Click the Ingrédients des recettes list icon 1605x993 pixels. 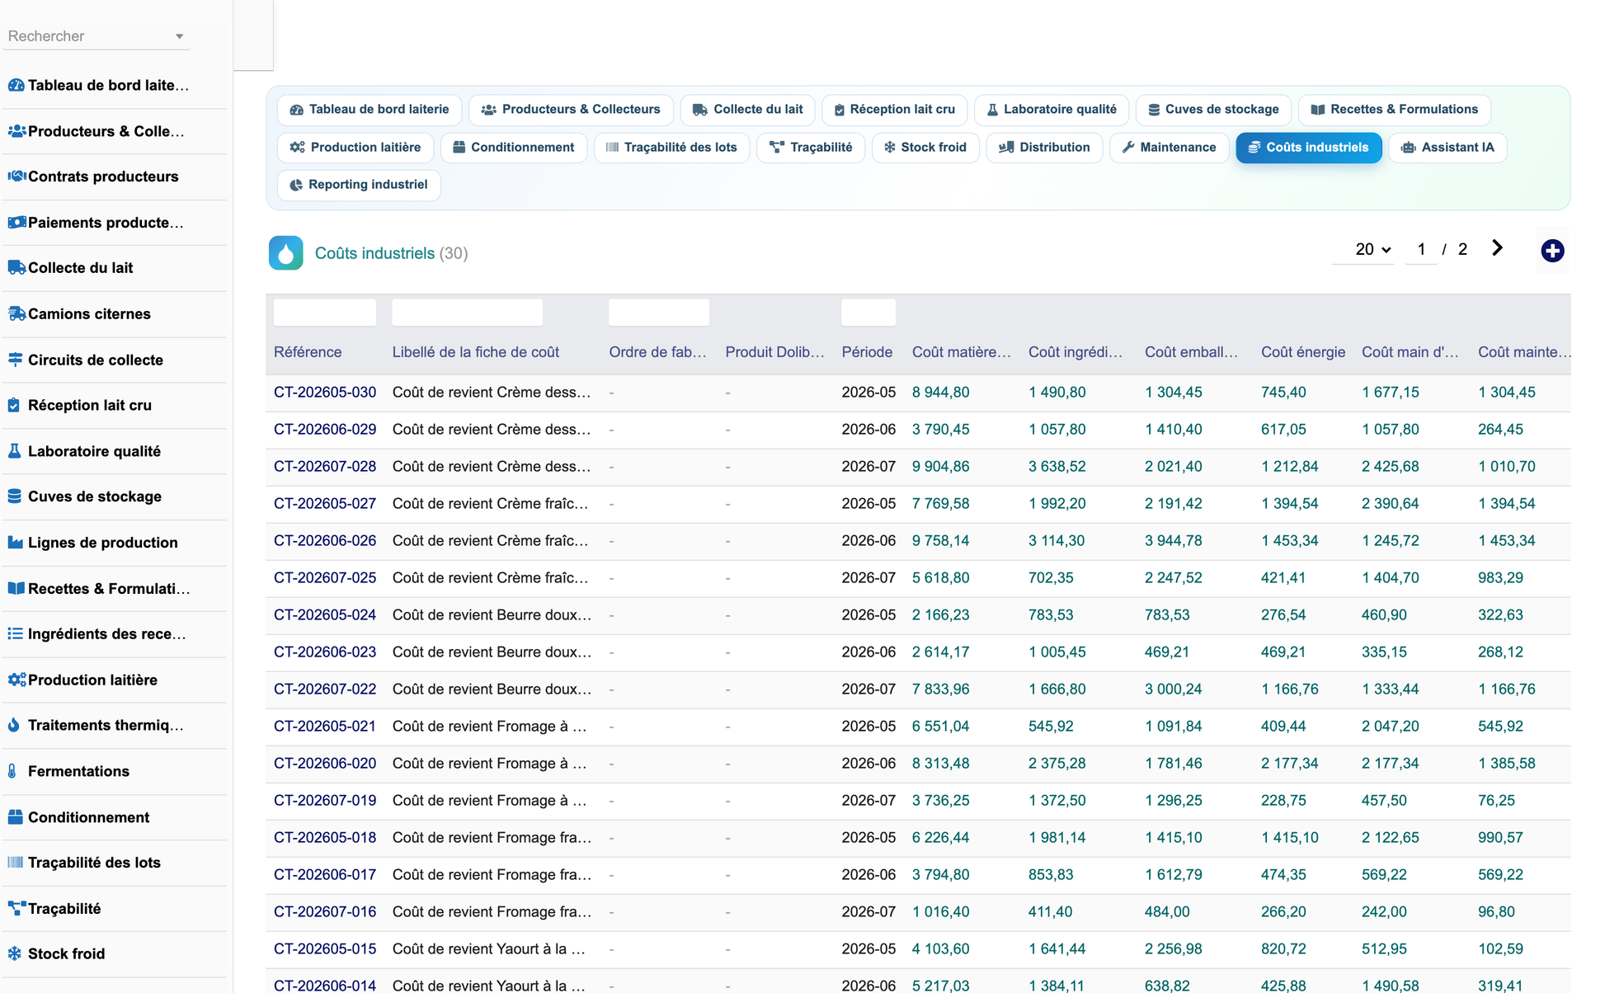(15, 633)
